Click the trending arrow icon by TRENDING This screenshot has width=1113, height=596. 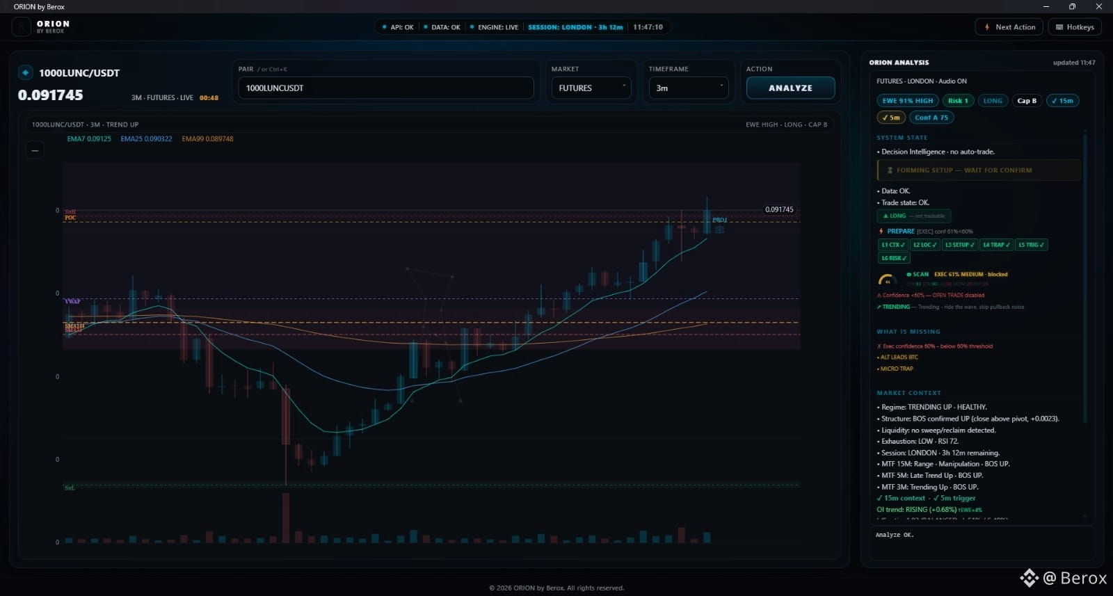tap(879, 307)
